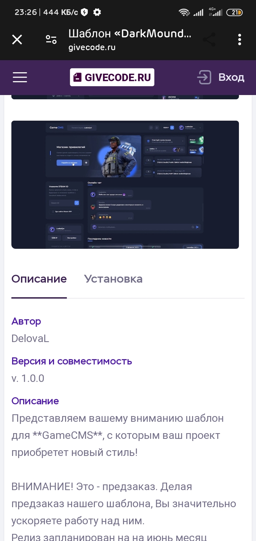Click the login arrow icon

204,77
